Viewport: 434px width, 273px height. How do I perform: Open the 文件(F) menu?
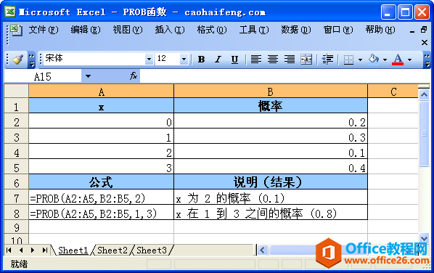pyautogui.click(x=44, y=30)
